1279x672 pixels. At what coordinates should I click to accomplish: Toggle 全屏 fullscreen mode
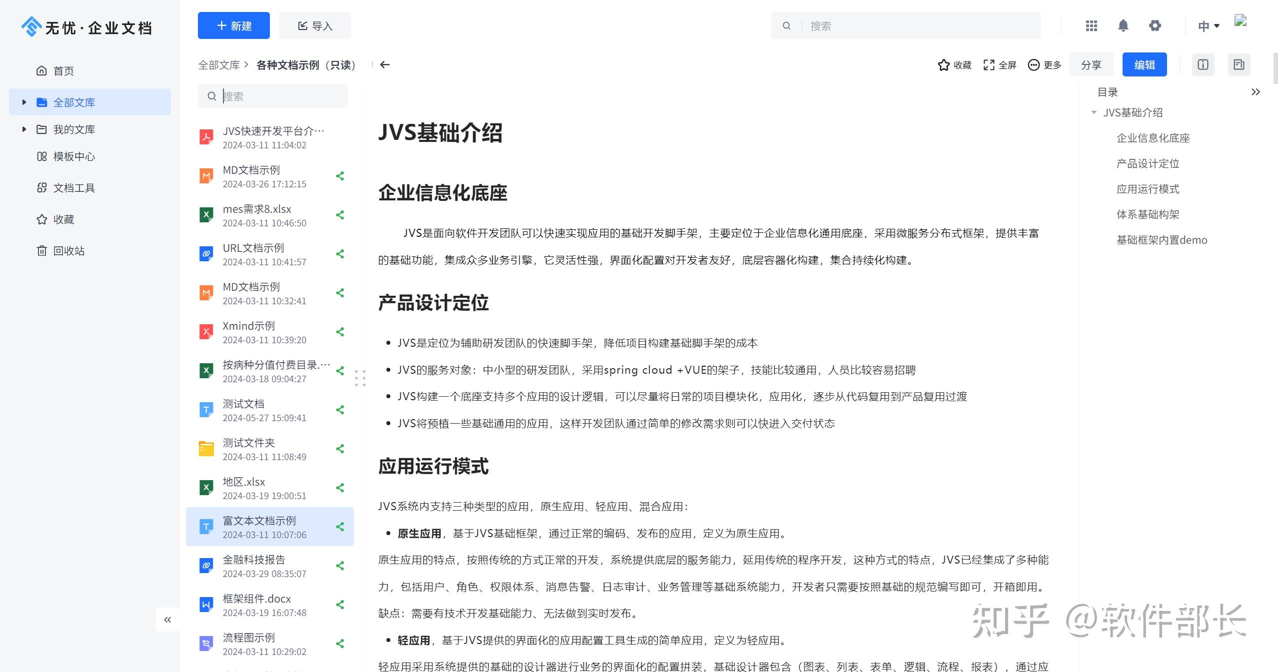click(x=1000, y=65)
